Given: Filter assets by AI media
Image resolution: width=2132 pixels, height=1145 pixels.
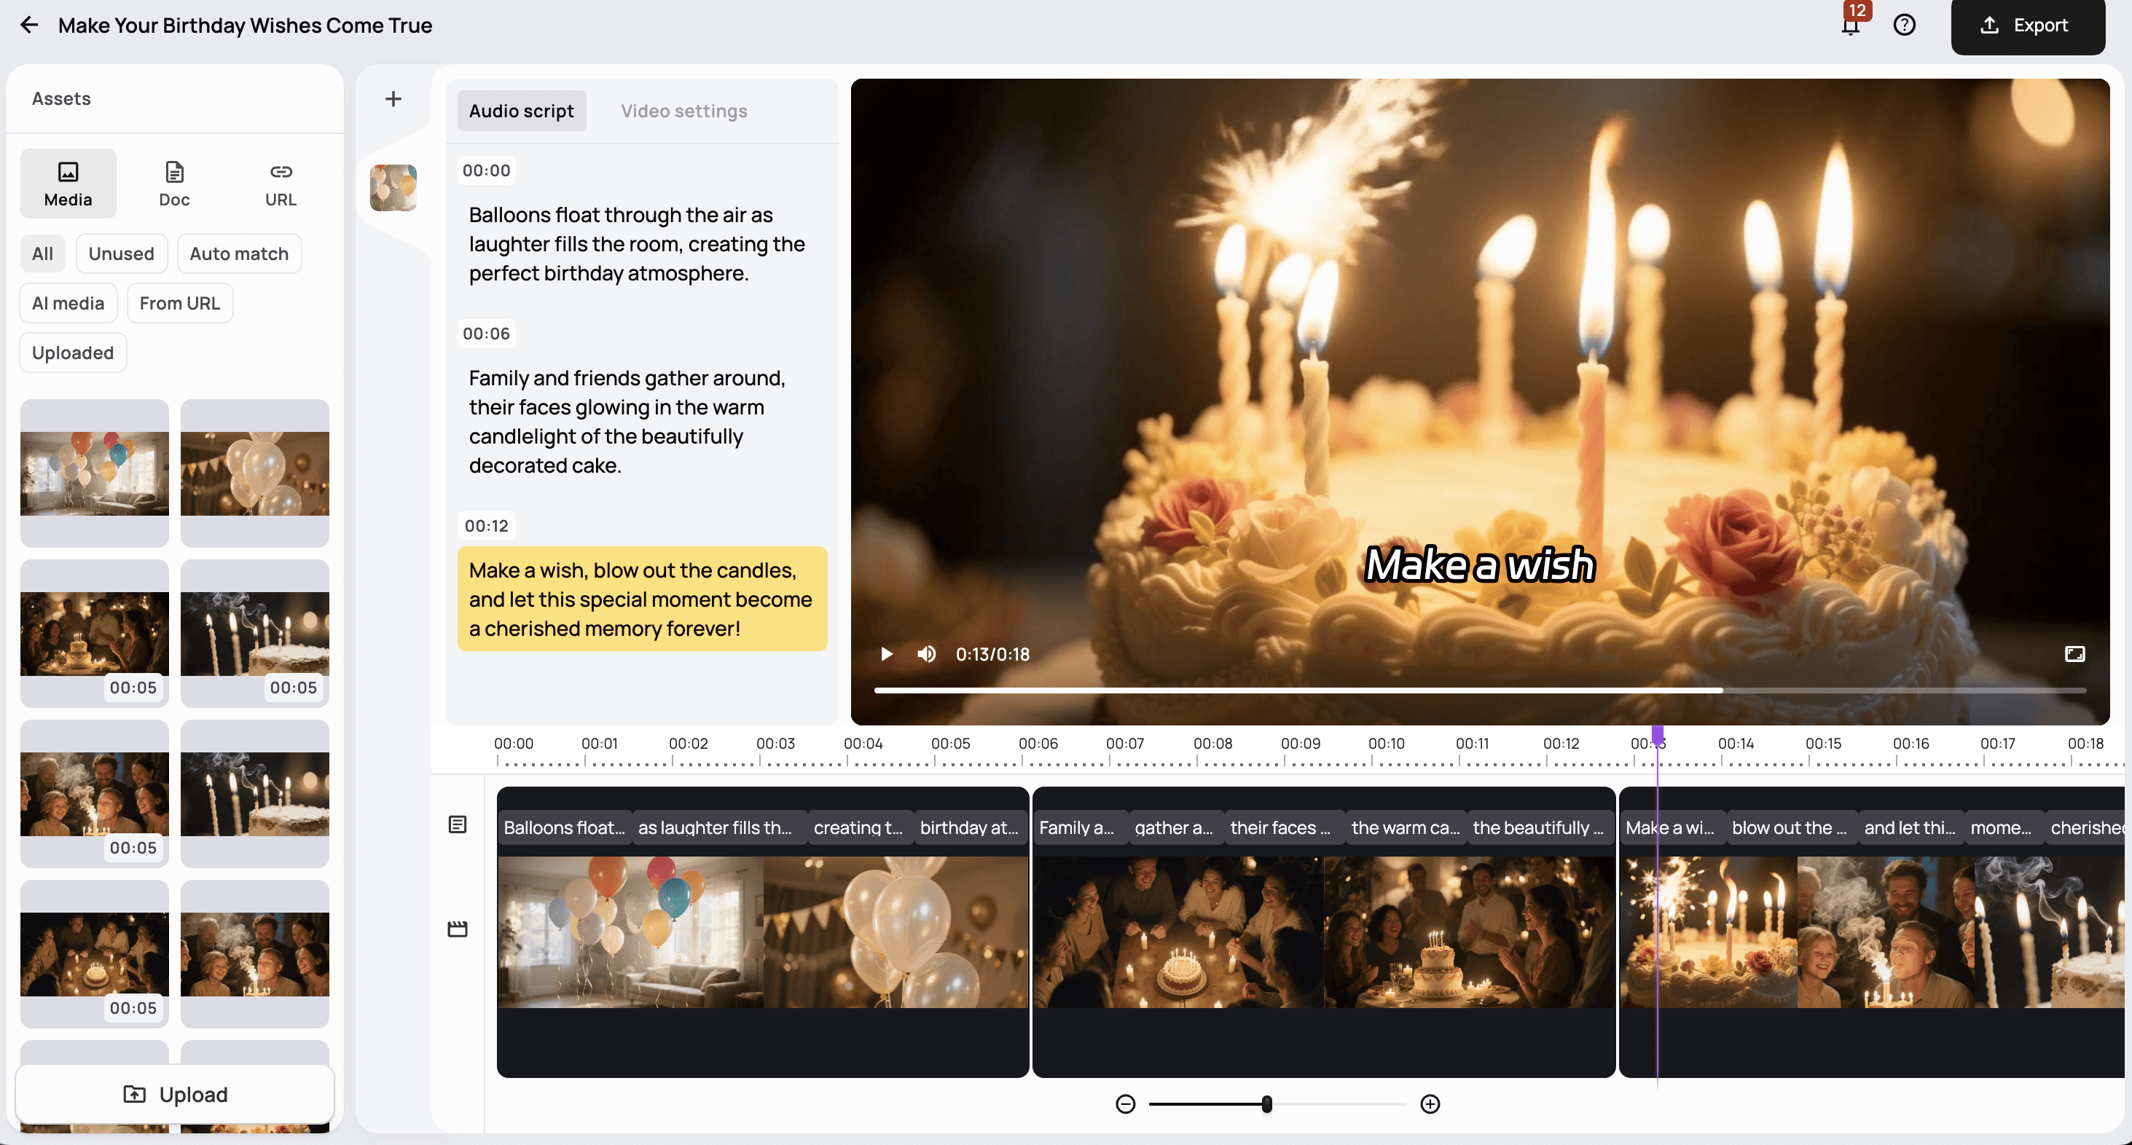Looking at the screenshot, I should 68,304.
